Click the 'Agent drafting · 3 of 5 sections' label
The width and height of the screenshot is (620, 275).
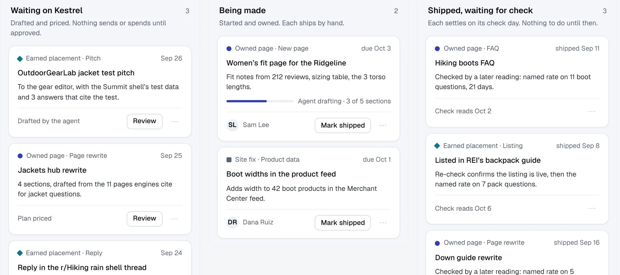(x=344, y=101)
